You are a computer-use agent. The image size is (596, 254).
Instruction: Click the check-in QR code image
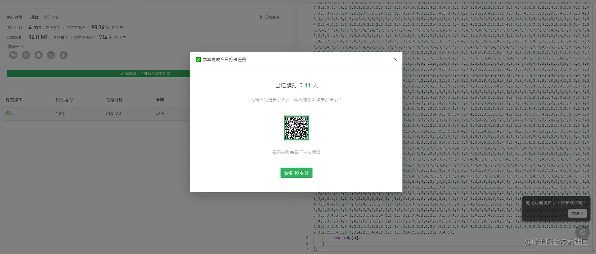tap(296, 128)
